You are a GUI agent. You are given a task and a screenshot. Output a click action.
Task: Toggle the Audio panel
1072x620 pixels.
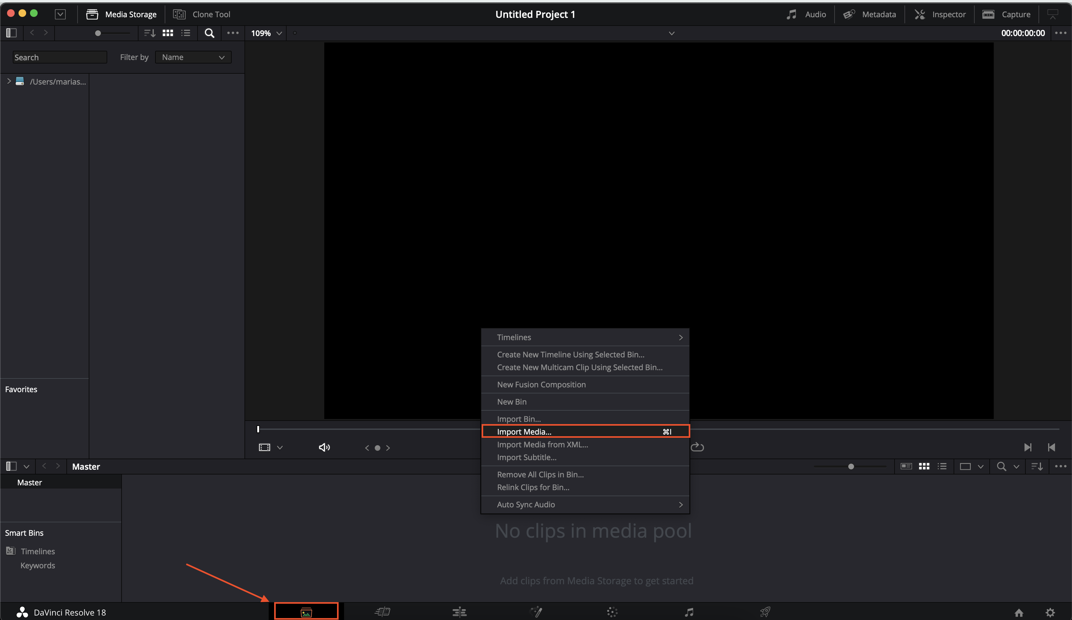pos(806,14)
